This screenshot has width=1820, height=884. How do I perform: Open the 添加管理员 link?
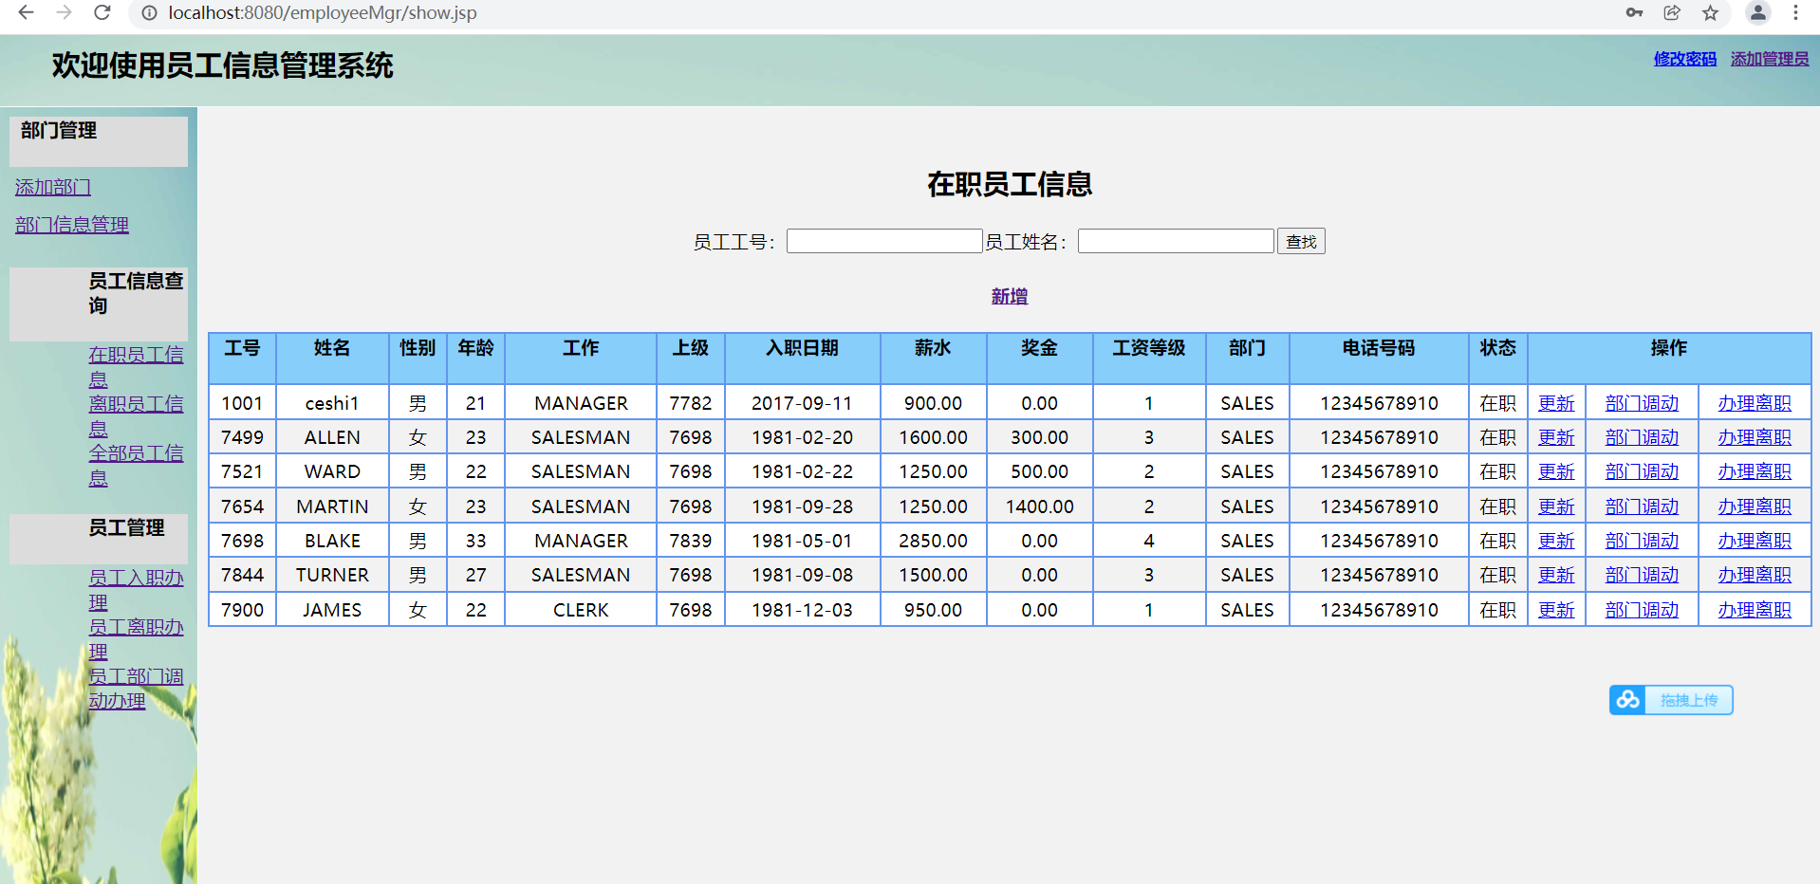pyautogui.click(x=1769, y=59)
